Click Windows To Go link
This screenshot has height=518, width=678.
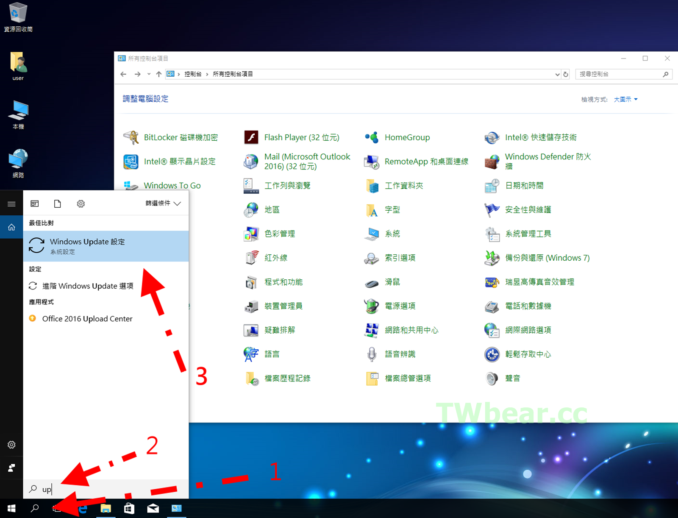172,186
